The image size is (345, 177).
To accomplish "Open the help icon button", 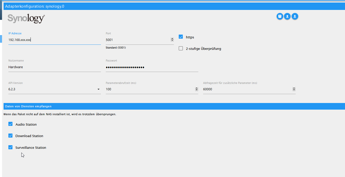I will point(280,16).
